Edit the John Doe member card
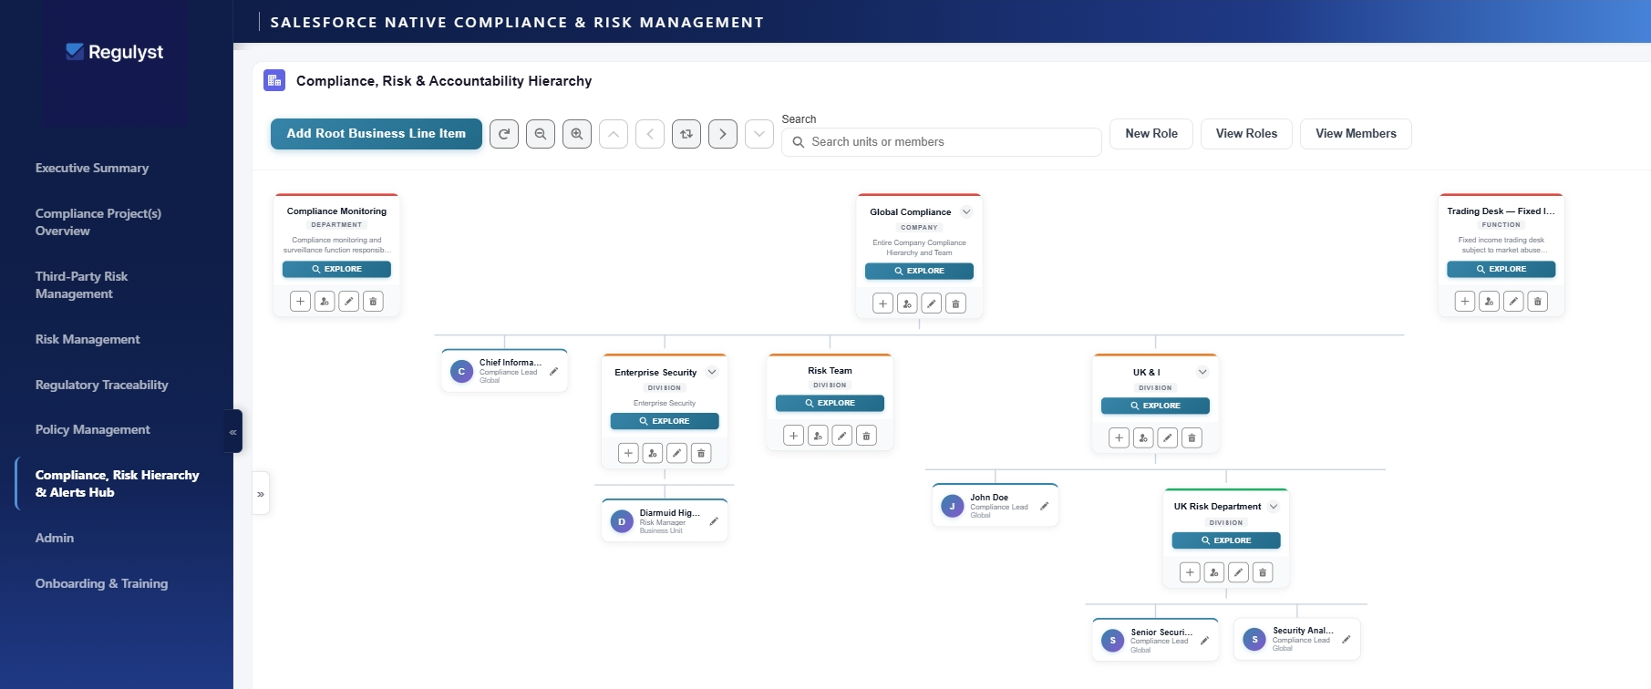The width and height of the screenshot is (1651, 689). pyautogui.click(x=1044, y=506)
